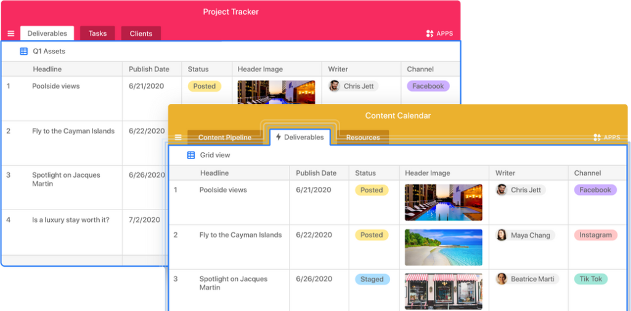631x311 pixels.
Task: Click Publish Date header in Content Calendar
Action: [x=316, y=173]
